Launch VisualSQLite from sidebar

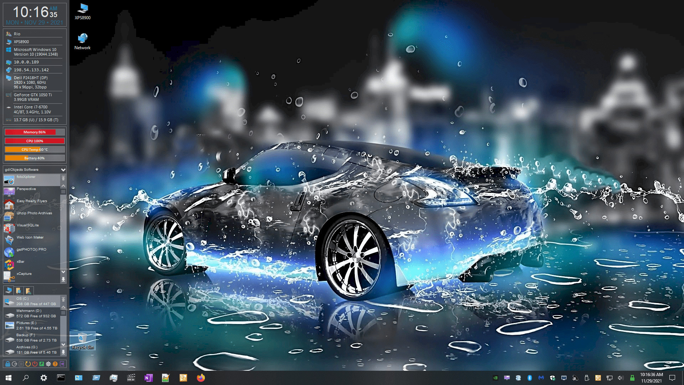[x=27, y=226]
